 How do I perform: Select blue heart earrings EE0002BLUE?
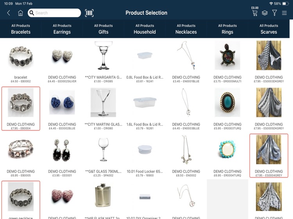point(62,109)
